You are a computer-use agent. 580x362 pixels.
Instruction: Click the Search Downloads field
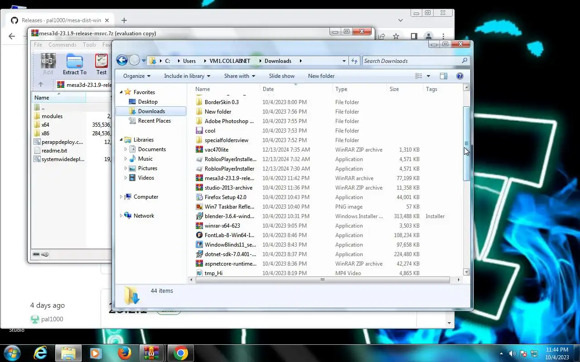(416, 61)
